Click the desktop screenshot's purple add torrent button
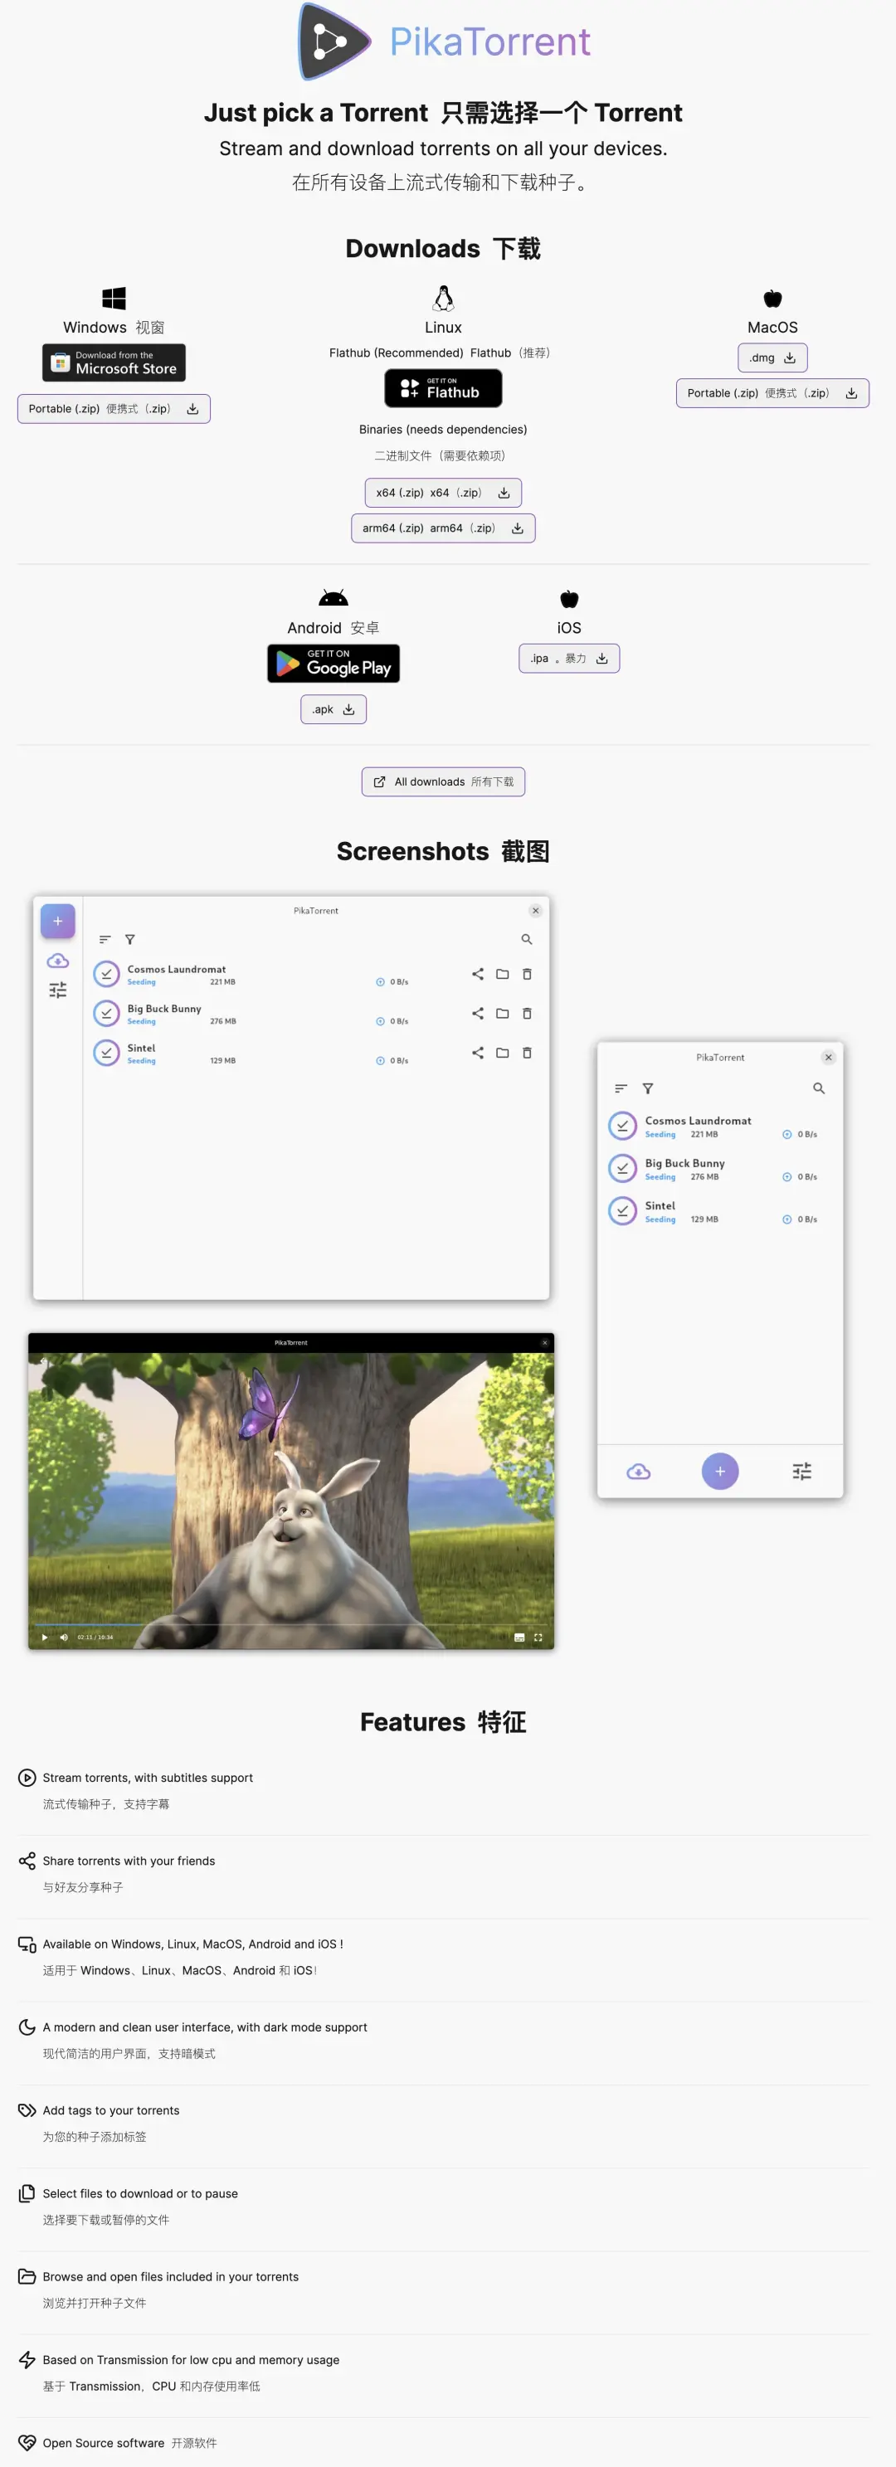Viewport: 896px width, 2467px height. (57, 922)
